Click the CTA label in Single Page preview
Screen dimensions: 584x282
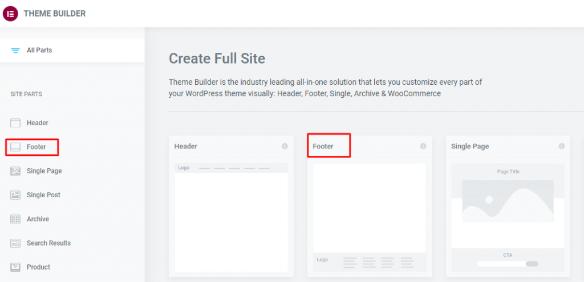[x=508, y=255]
